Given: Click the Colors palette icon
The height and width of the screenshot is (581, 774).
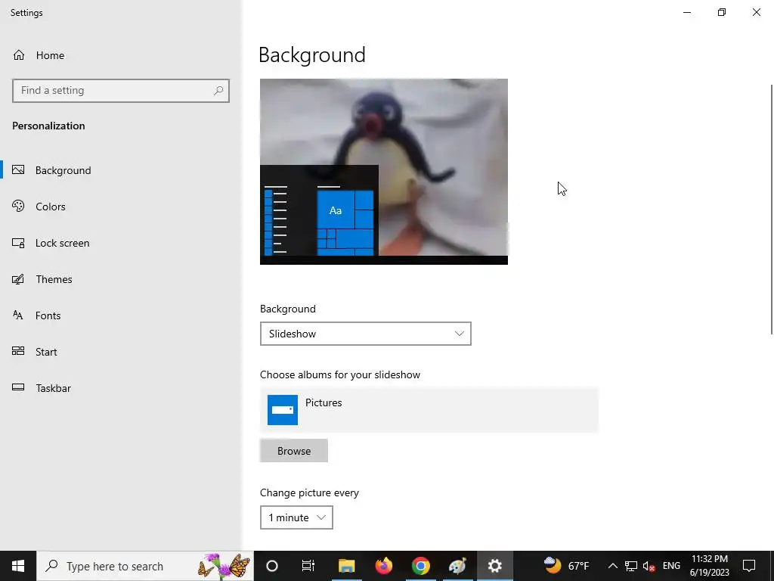Looking at the screenshot, I should (x=18, y=206).
